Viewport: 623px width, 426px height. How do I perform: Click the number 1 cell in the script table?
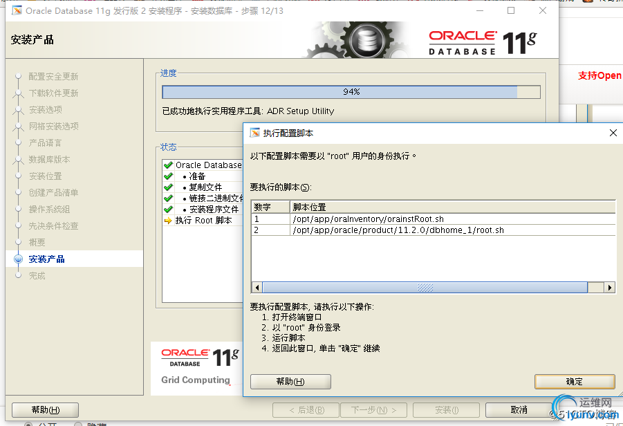coord(270,219)
